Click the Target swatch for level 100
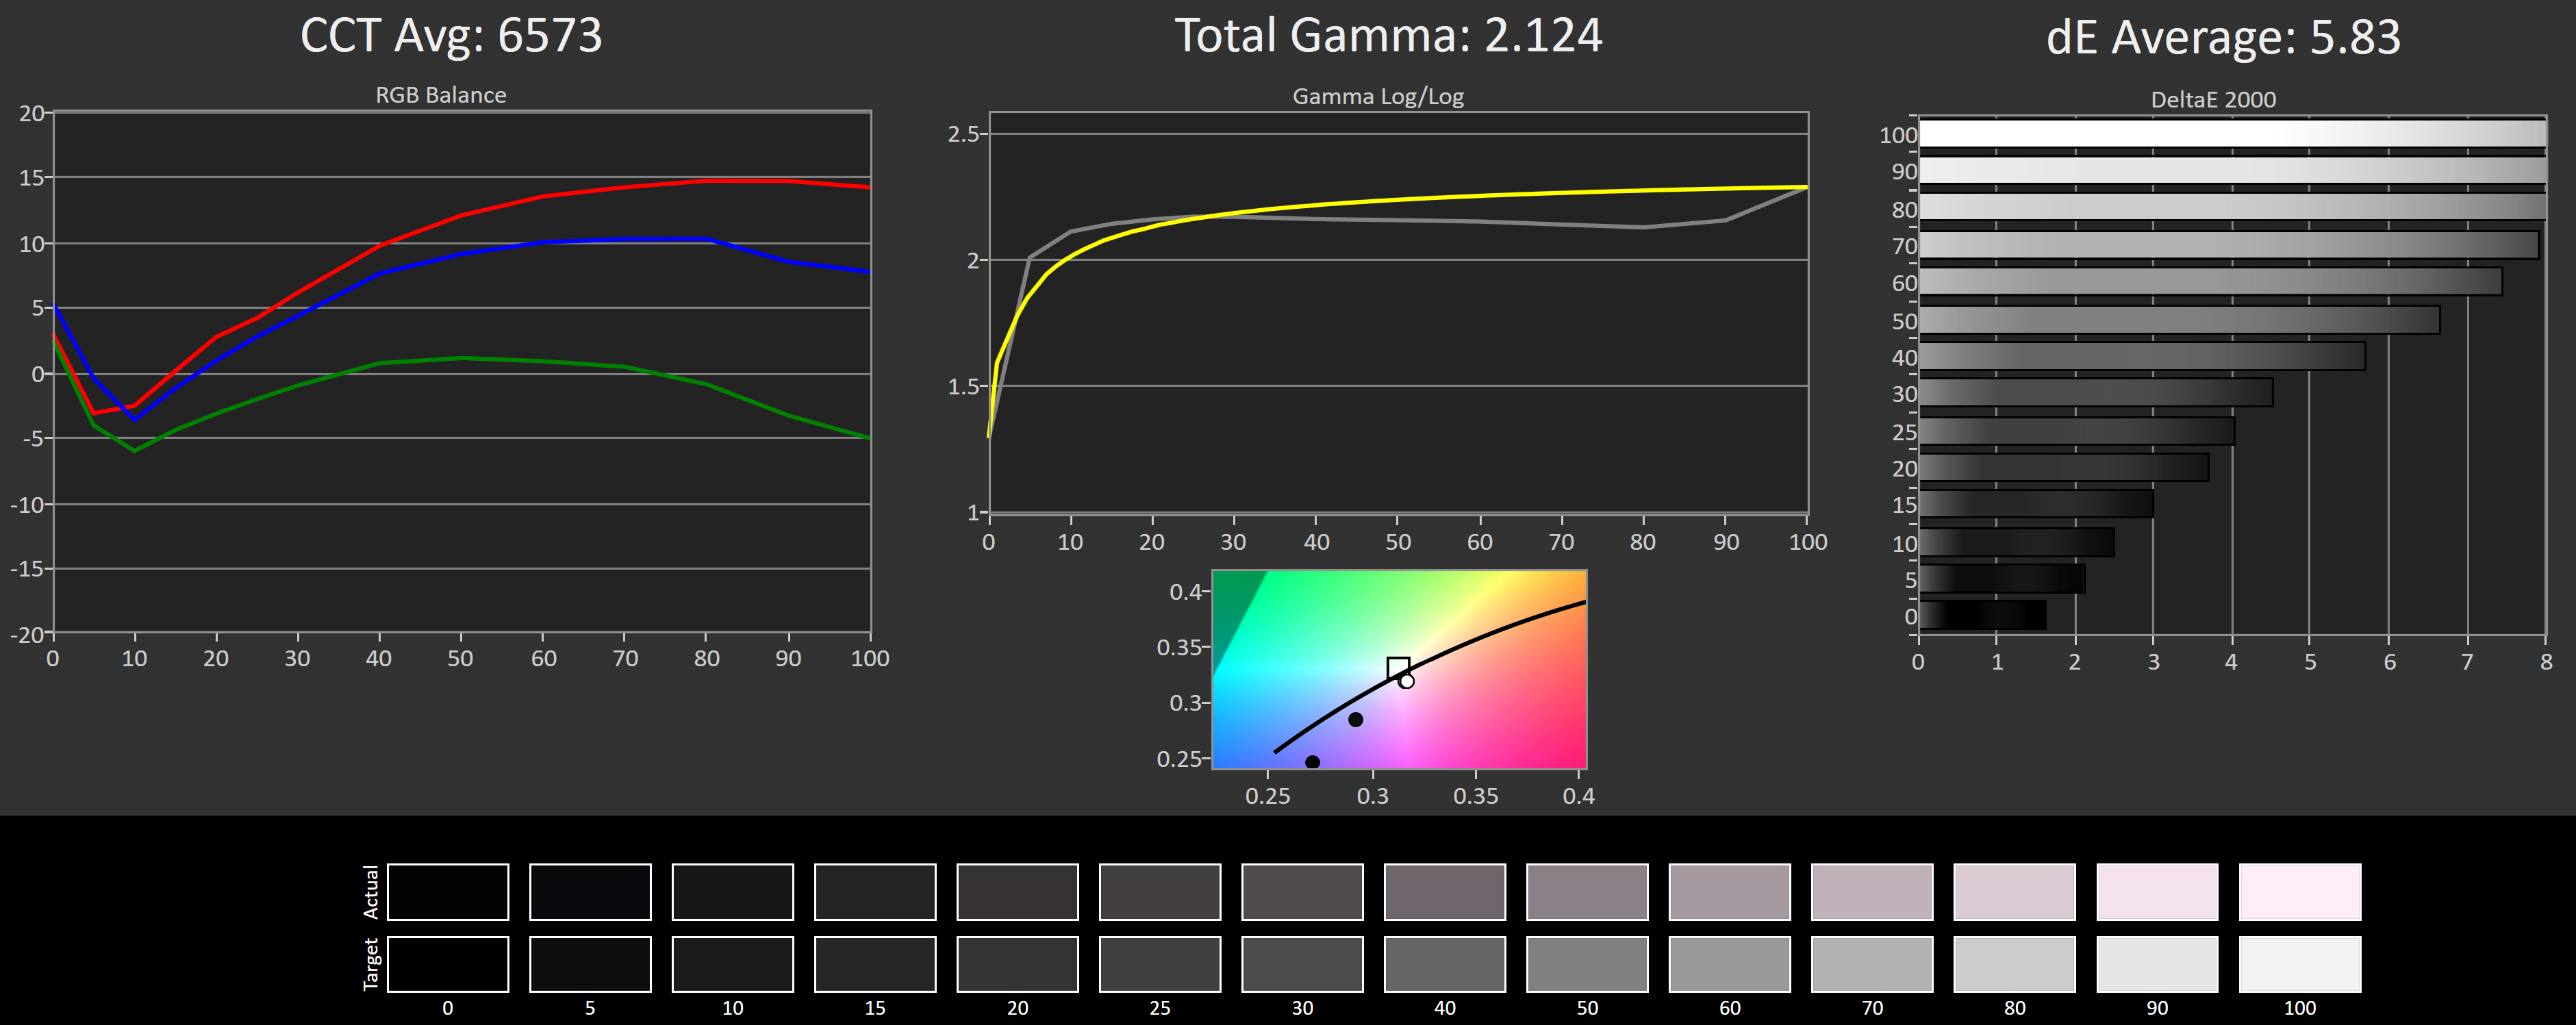The width and height of the screenshot is (2576, 1025). 2299,963
